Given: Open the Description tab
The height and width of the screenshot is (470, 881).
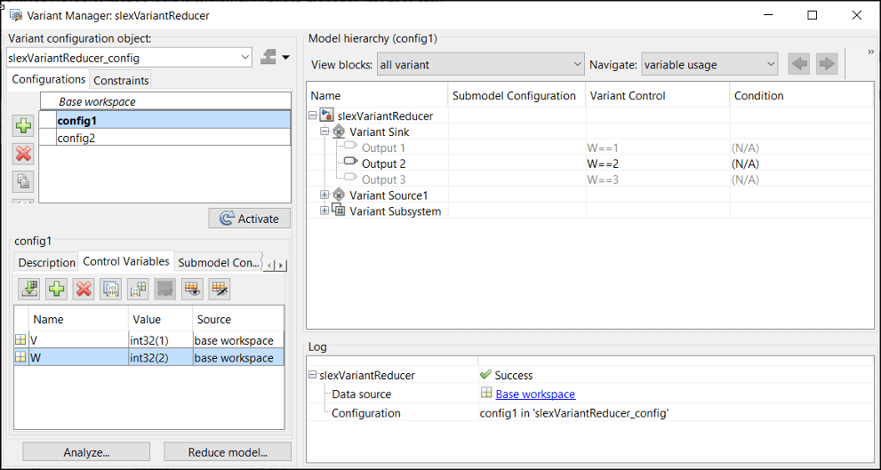Looking at the screenshot, I should [47, 262].
